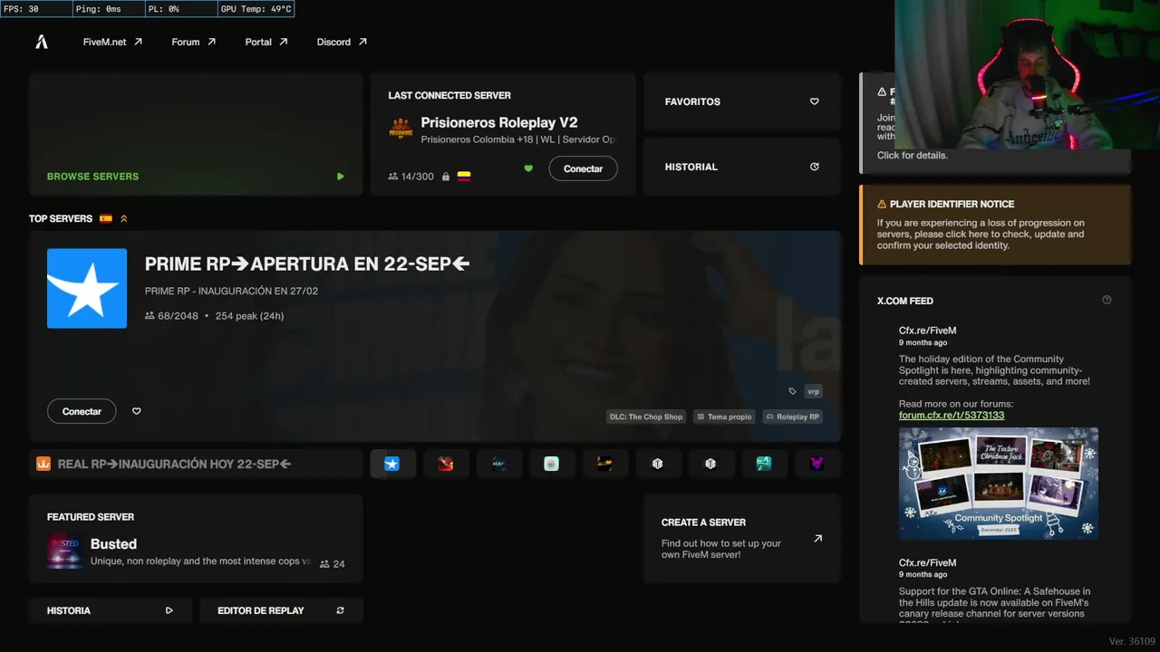Select the second white cube server icon
The height and width of the screenshot is (652, 1160).
click(710, 464)
